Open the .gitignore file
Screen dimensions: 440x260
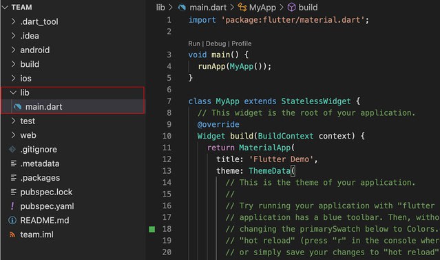click(x=39, y=150)
